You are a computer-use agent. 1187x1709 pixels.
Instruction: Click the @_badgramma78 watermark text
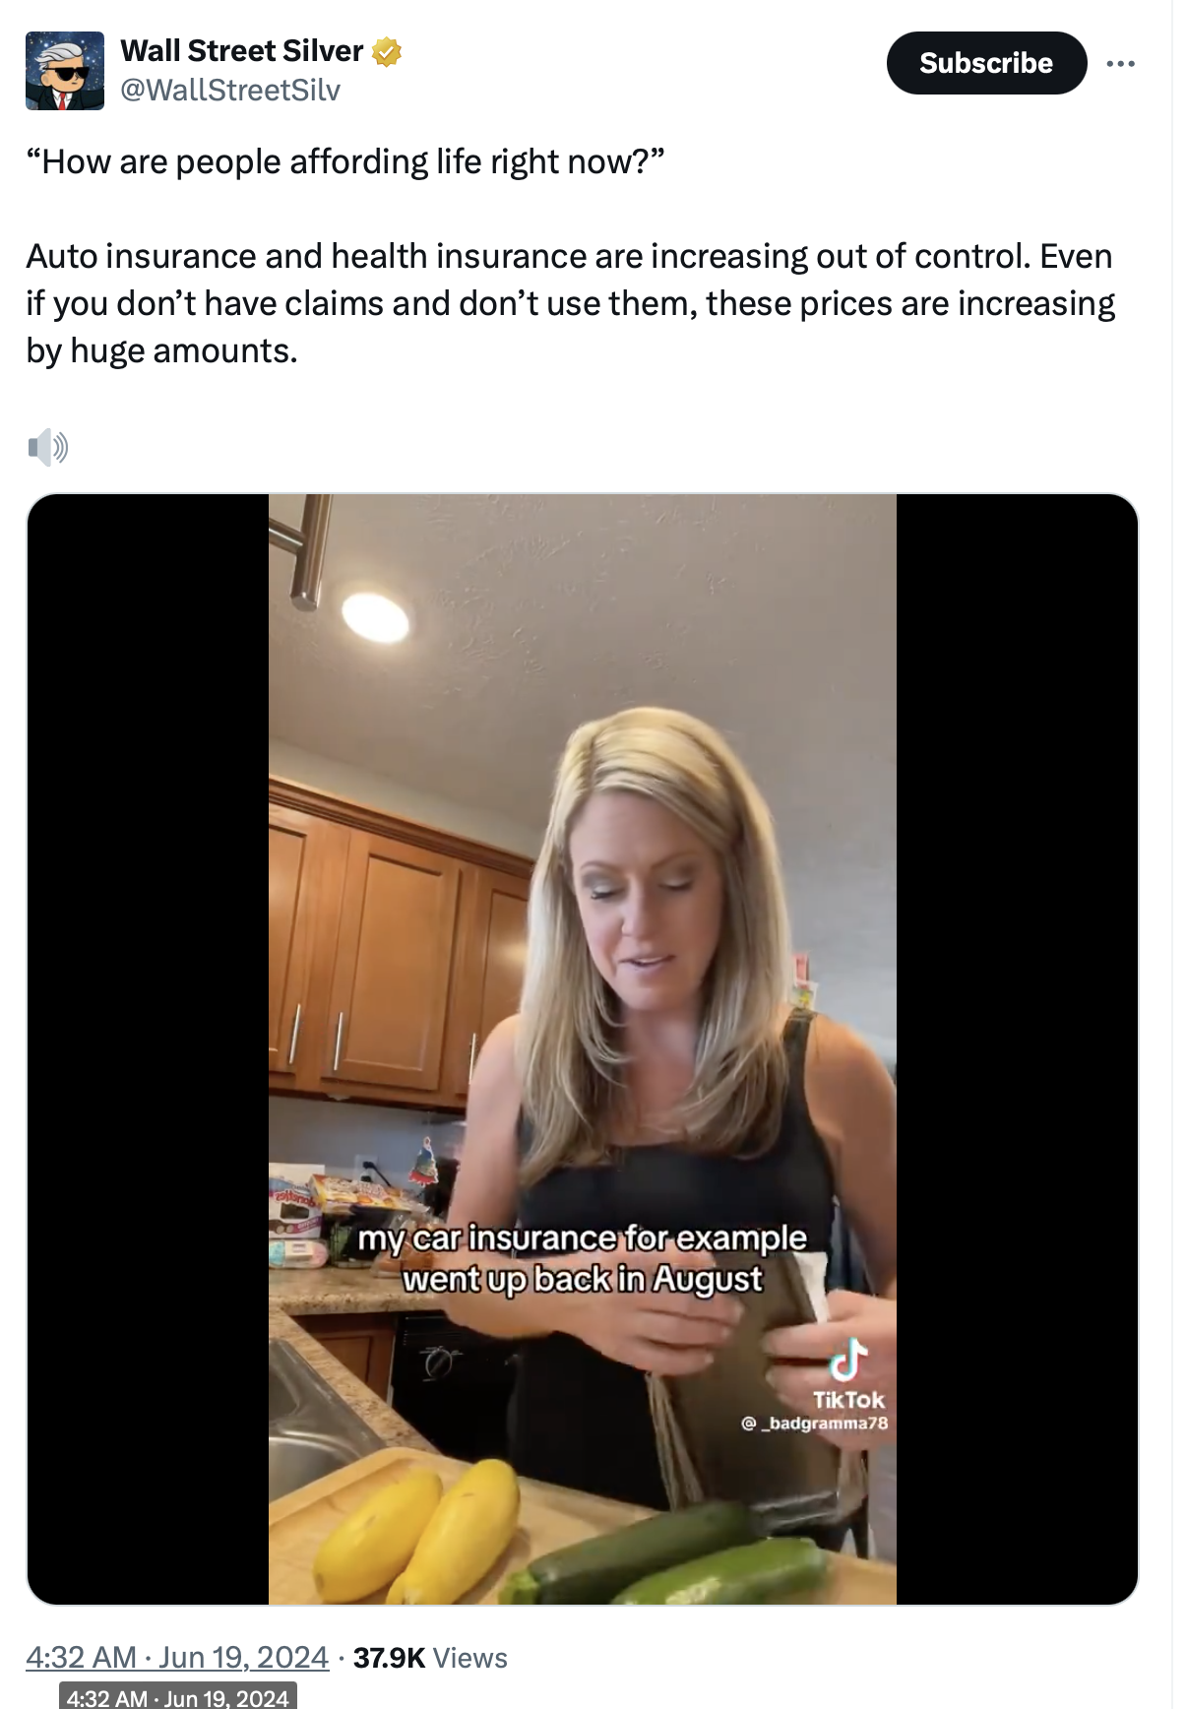[x=814, y=1423]
